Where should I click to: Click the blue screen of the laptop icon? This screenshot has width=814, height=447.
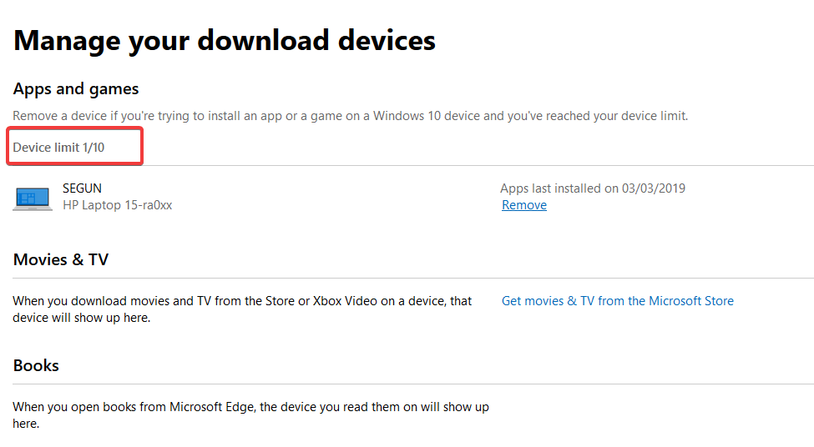tap(33, 197)
